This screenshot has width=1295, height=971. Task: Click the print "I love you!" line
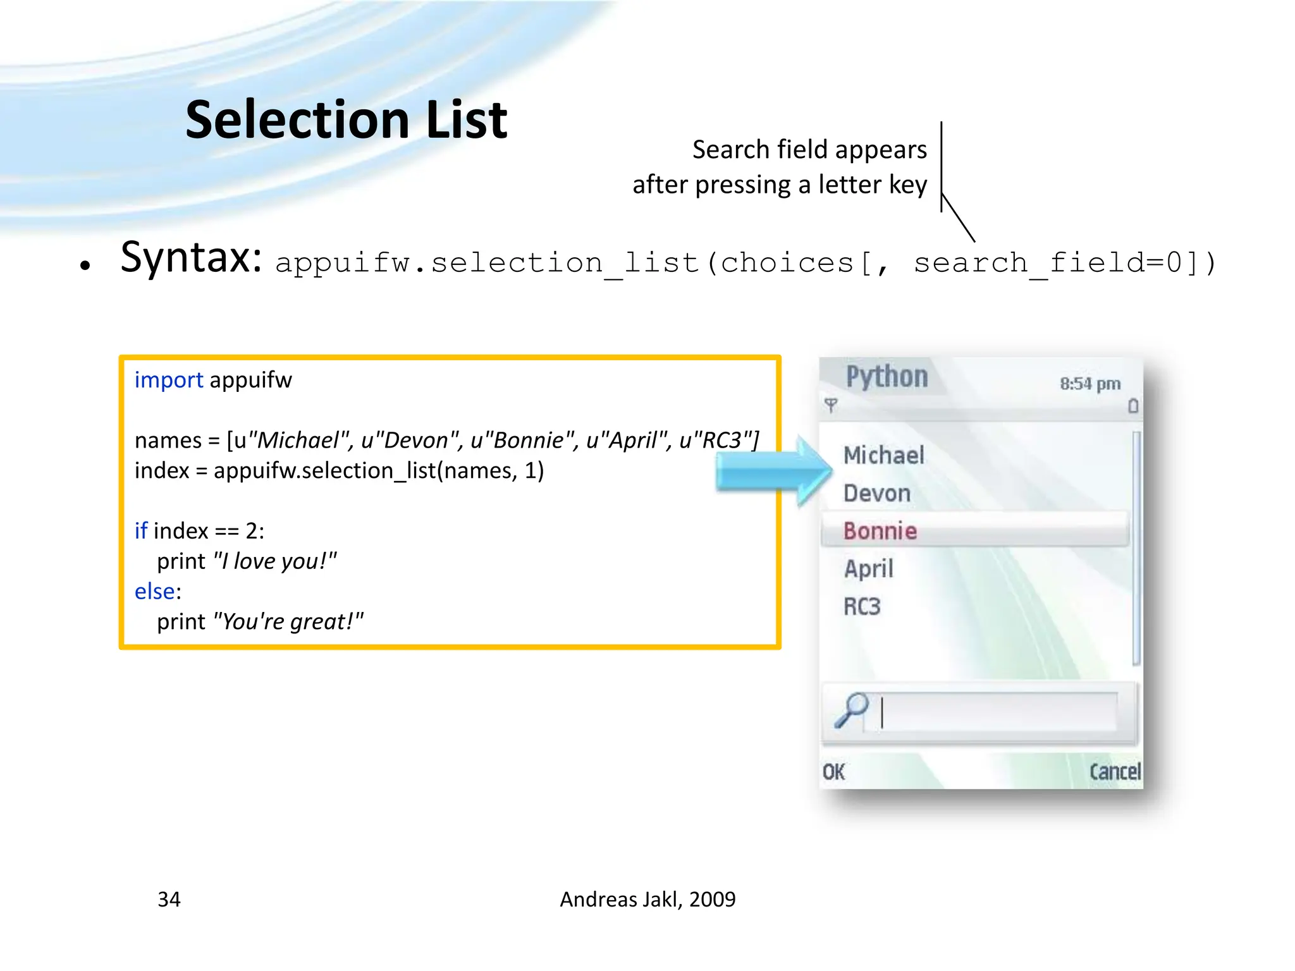click(247, 561)
